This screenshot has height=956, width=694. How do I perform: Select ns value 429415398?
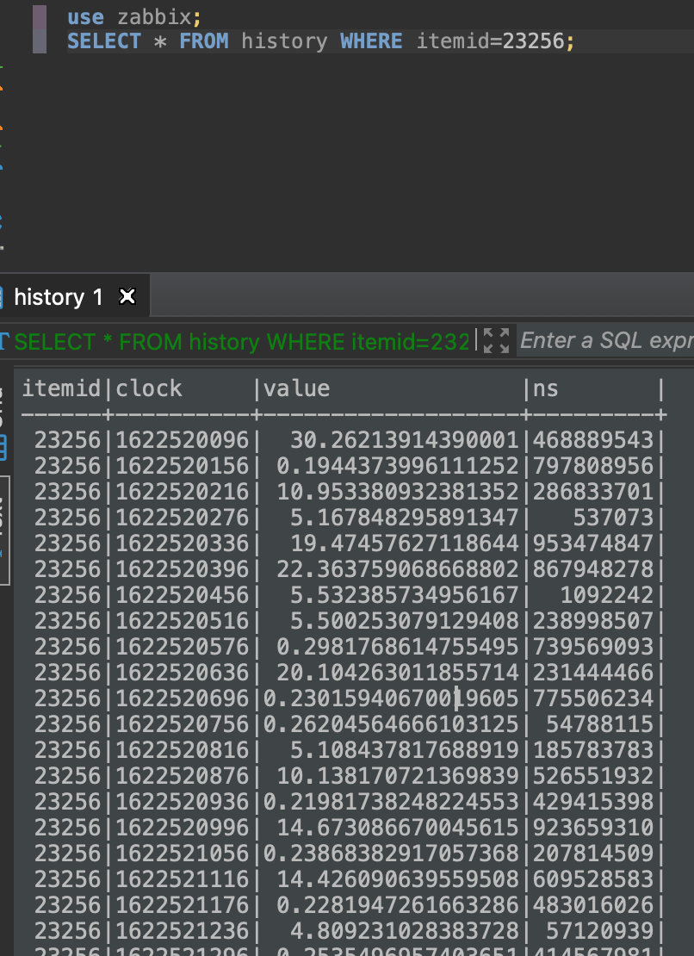[593, 801]
